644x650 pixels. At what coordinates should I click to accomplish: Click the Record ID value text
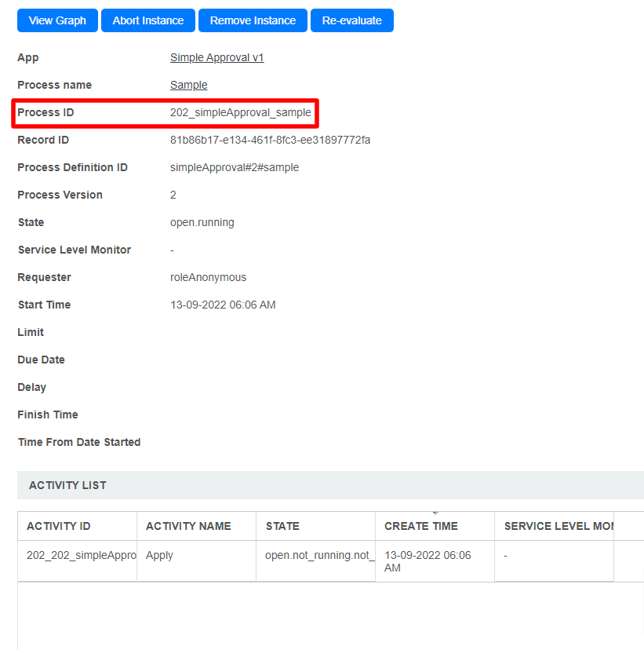(x=270, y=141)
